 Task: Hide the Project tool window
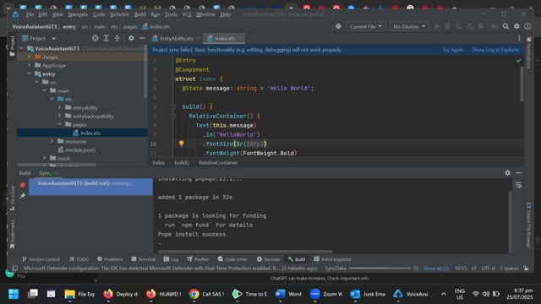pos(142,38)
